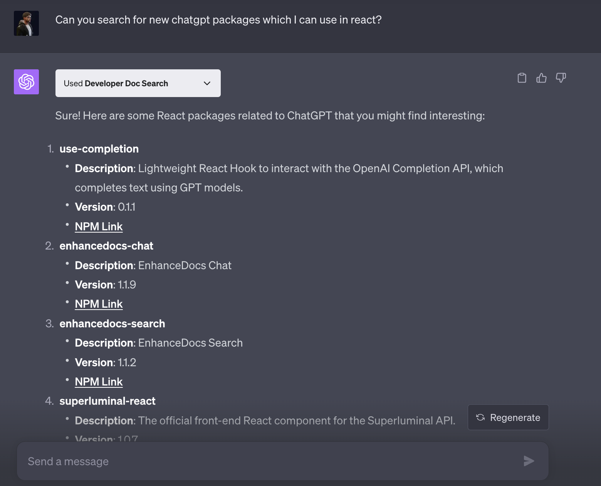Click the enhancedocs-search package name
Viewport: 601px width, 486px height.
pos(112,323)
